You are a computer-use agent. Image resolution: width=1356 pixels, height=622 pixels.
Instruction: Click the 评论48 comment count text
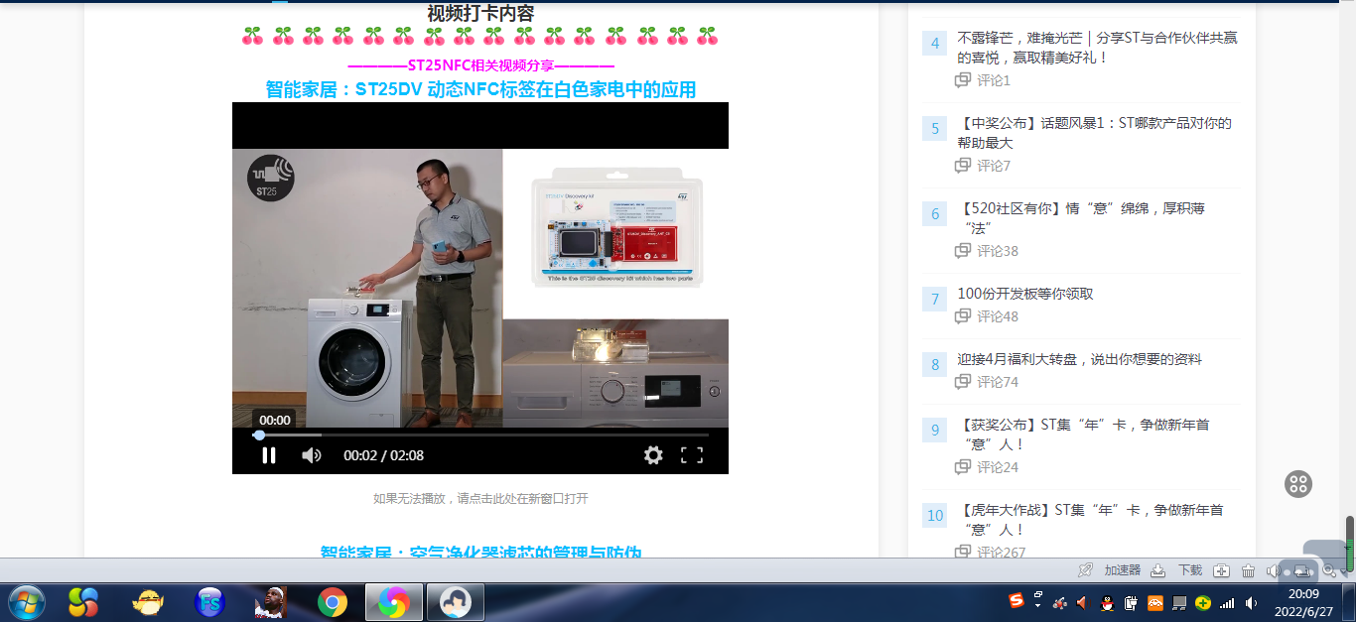pos(998,316)
